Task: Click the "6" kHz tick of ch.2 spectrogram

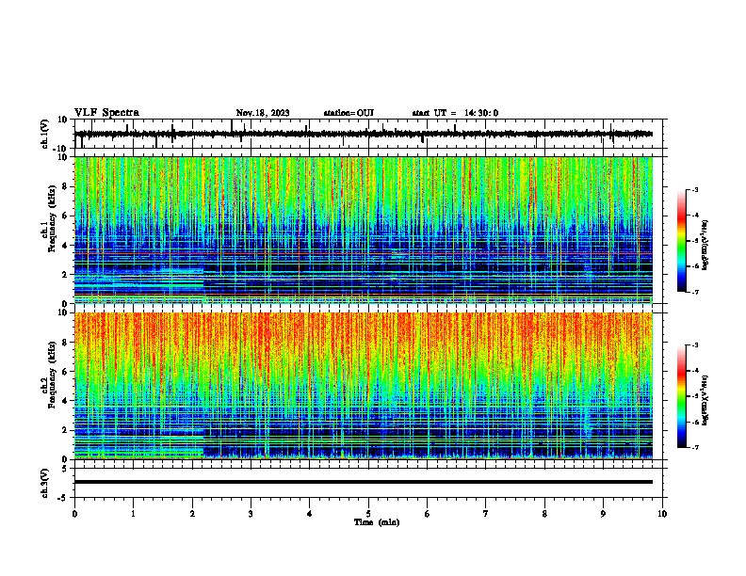Action: tap(65, 372)
